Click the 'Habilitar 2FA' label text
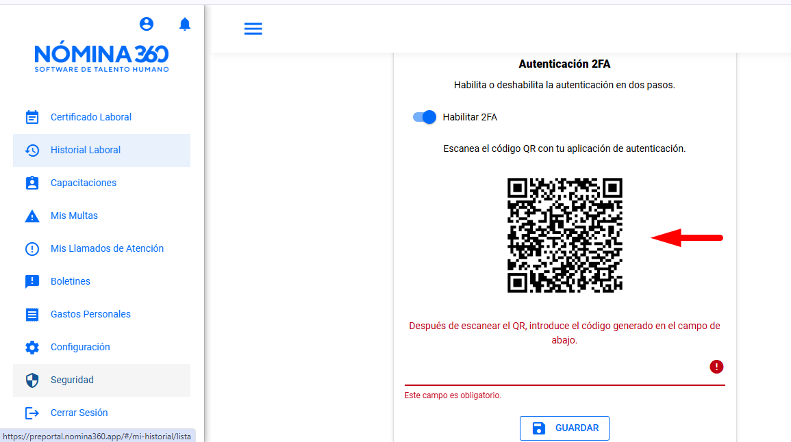The image size is (791, 442). 470,118
